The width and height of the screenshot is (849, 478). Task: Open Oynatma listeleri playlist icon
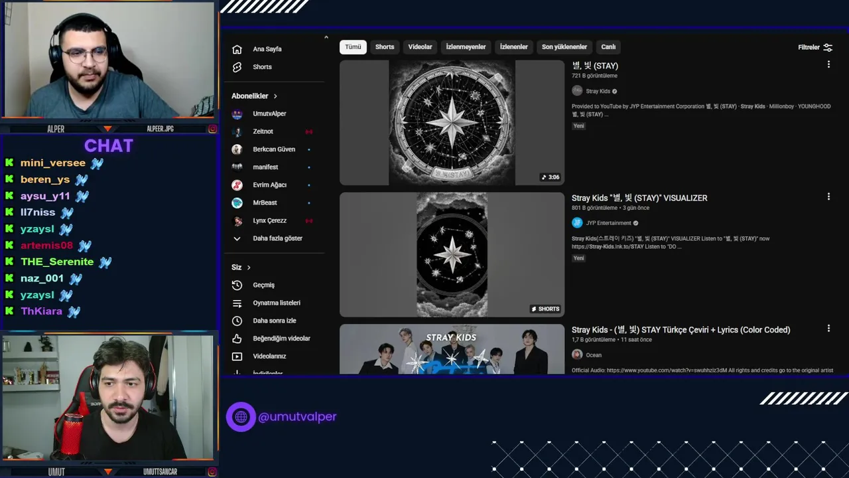237,303
